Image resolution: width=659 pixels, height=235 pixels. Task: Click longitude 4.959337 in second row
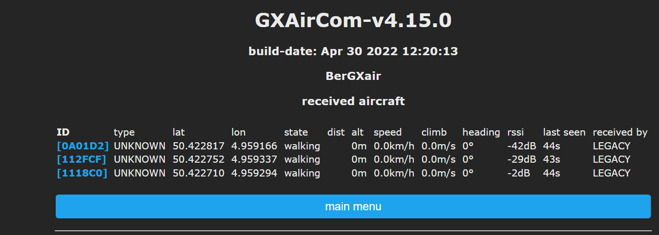[254, 159]
